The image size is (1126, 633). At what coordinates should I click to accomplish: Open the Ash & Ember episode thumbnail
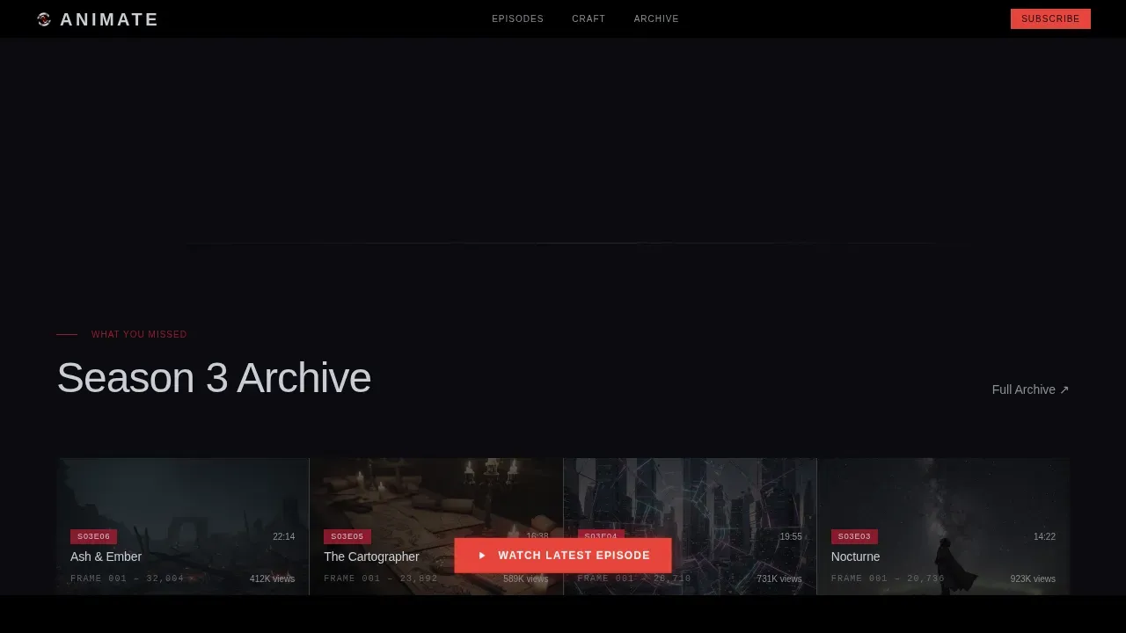tap(183, 527)
